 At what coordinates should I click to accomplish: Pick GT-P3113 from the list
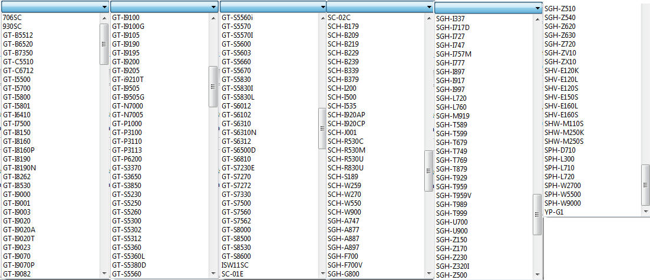[x=127, y=150]
